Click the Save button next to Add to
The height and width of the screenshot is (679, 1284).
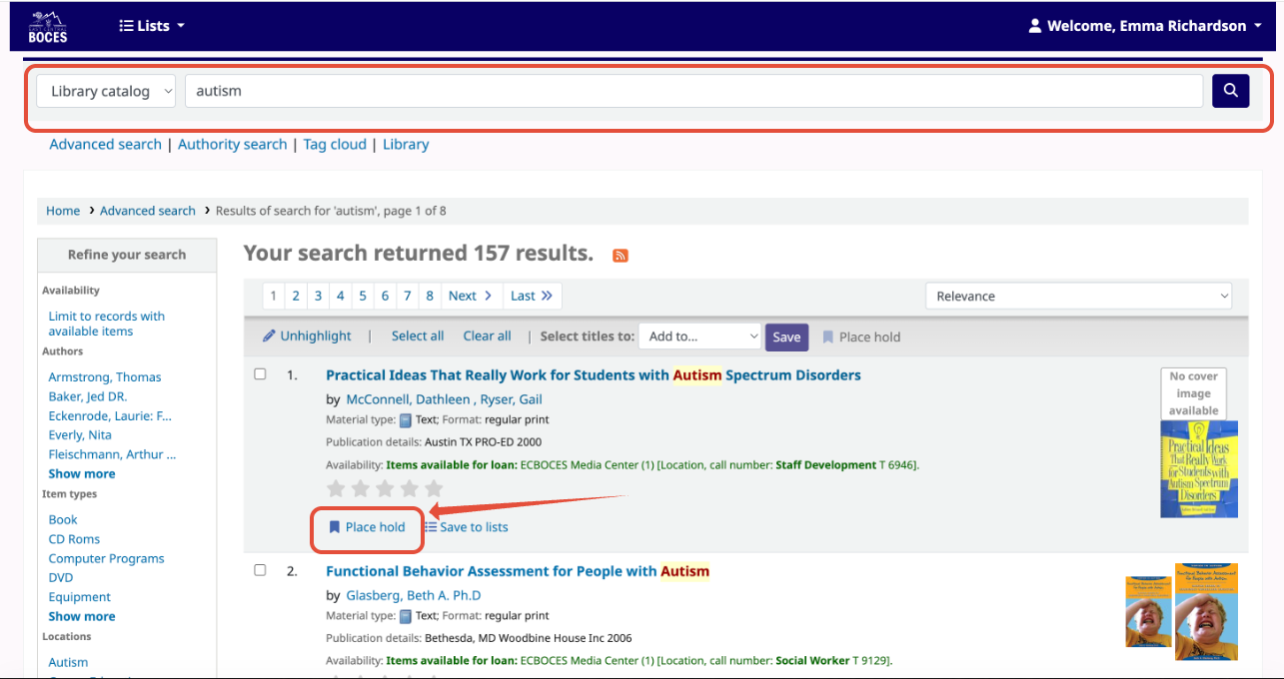[x=786, y=337]
